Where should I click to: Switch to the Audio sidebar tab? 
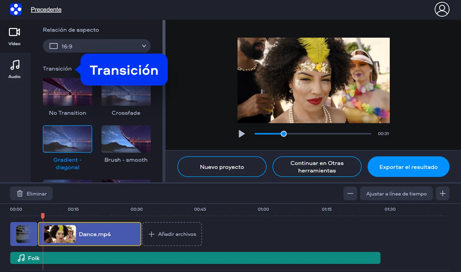click(14, 69)
